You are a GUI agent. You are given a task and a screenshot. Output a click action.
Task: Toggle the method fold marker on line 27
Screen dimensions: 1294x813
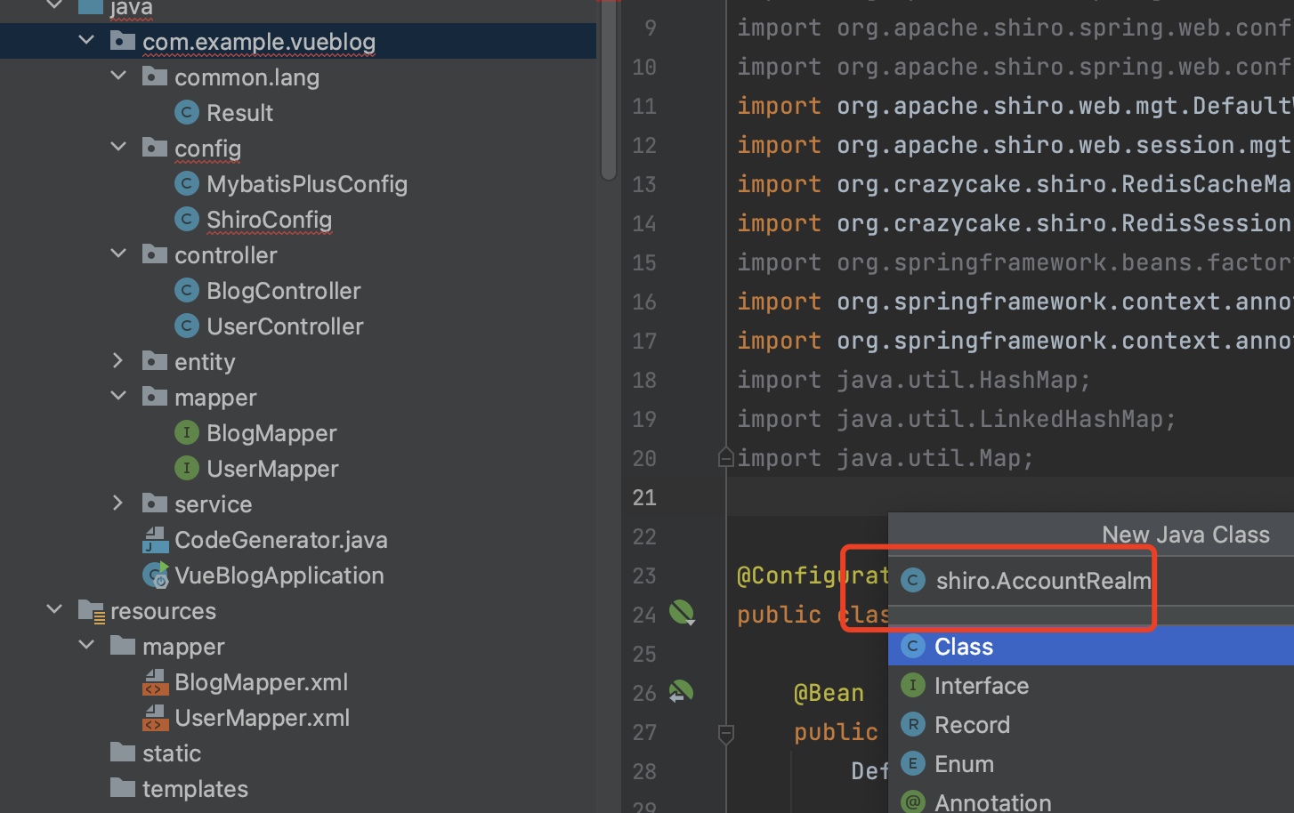coord(725,733)
